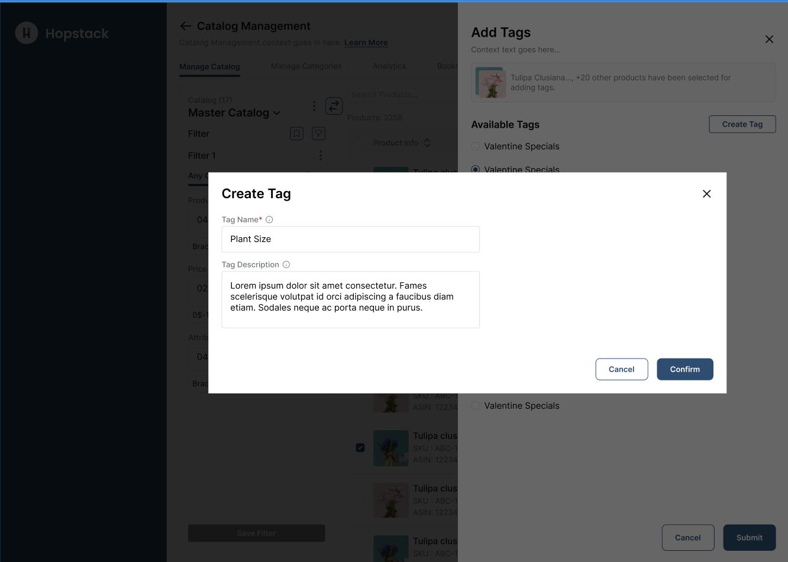Select the last Valentine Specials radio button
The height and width of the screenshot is (562, 788).
(476, 406)
